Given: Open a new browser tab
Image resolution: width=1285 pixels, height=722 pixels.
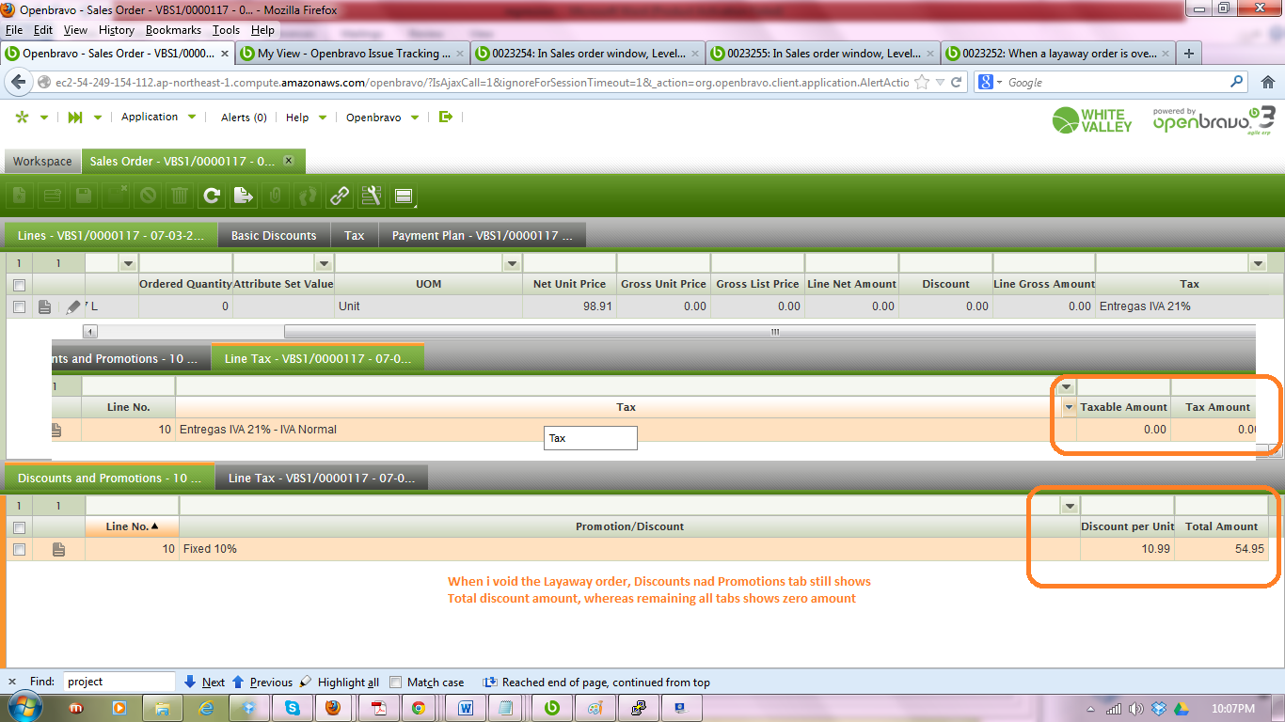Looking at the screenshot, I should coord(1189,54).
